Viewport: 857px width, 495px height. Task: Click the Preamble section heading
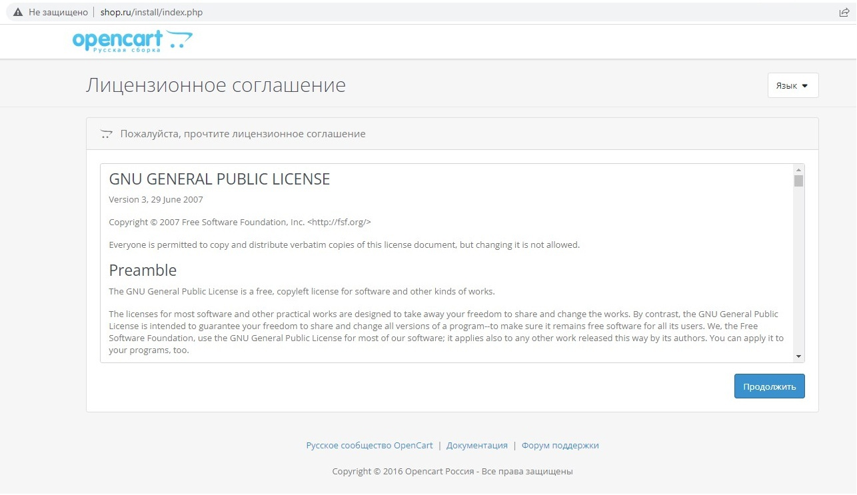(143, 270)
